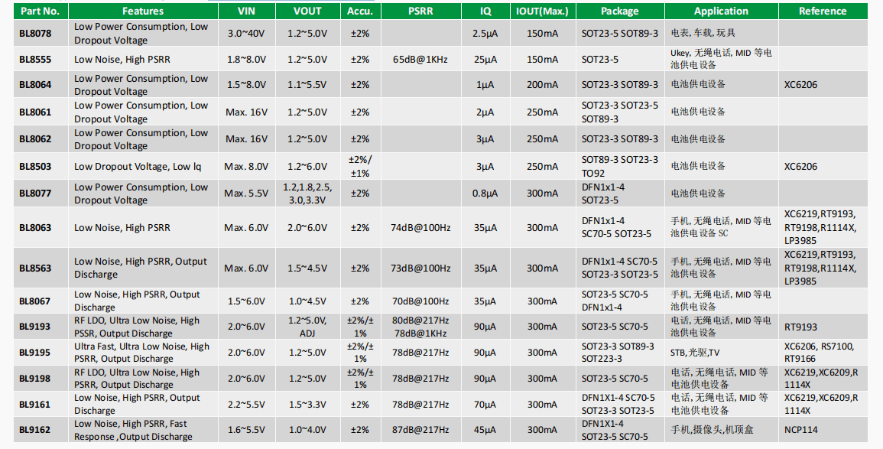883x449 pixels.
Task: Click the Part No. column header
Action: coord(41,11)
